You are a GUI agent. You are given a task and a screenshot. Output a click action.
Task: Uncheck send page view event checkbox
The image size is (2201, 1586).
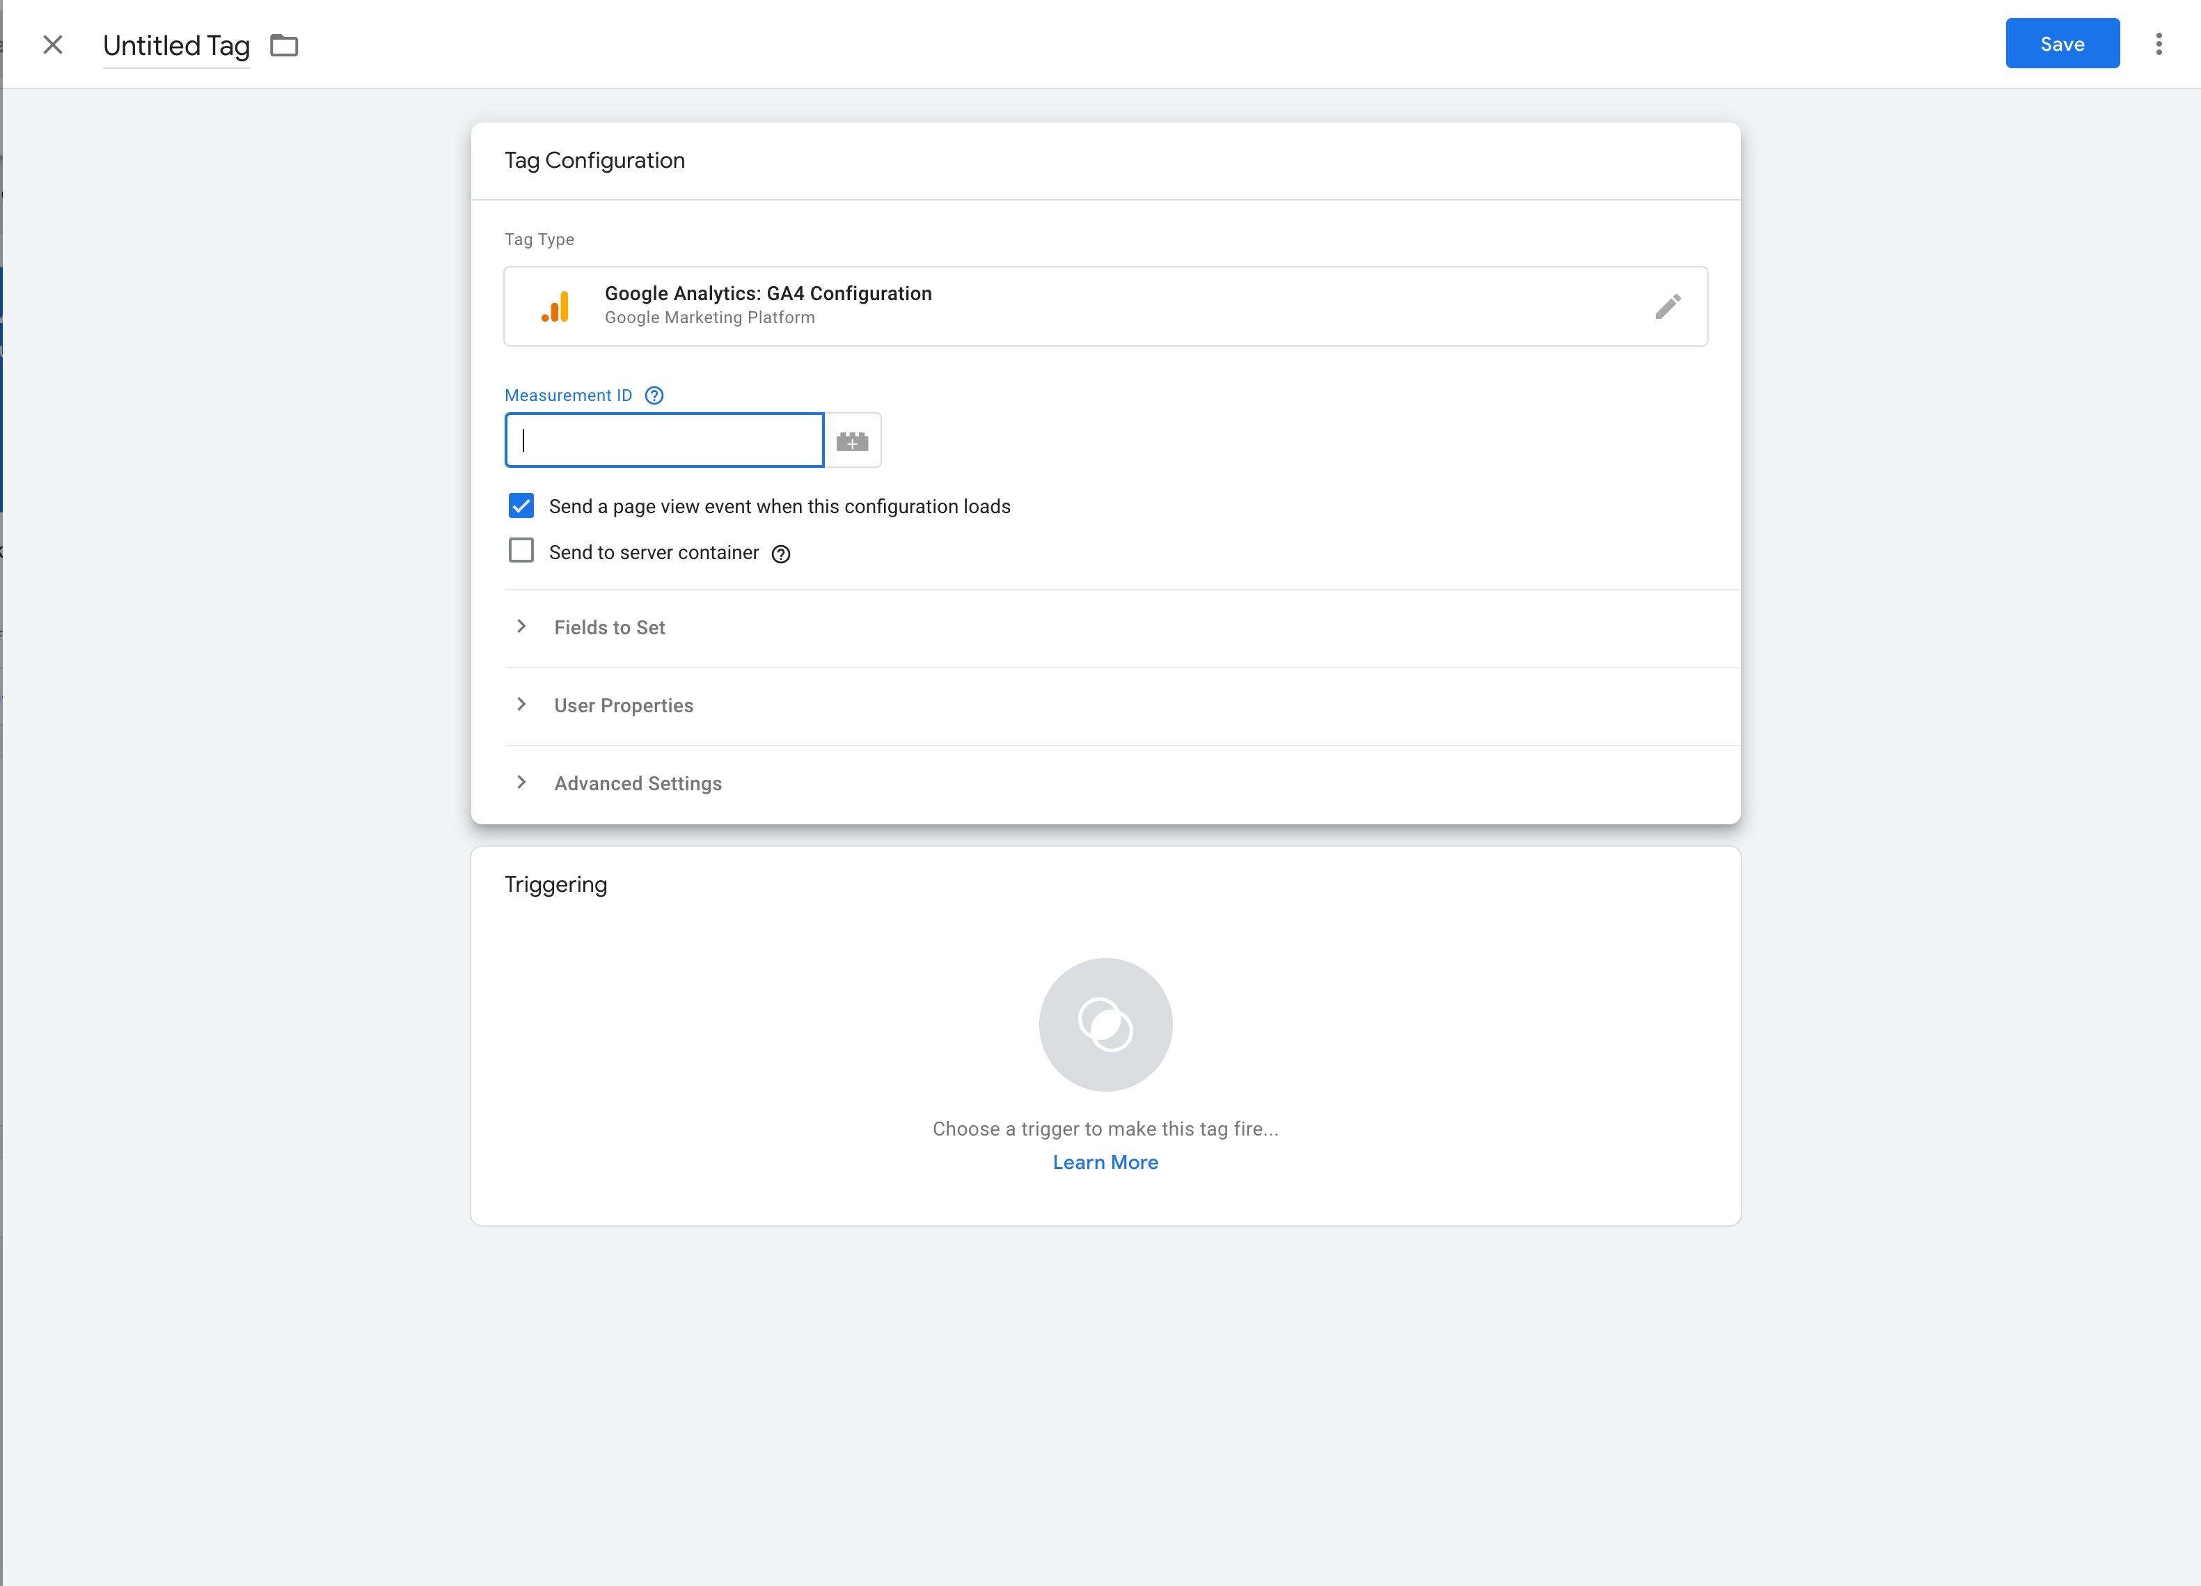(521, 505)
